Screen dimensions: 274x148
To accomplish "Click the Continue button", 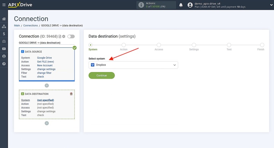I will [102, 76].
